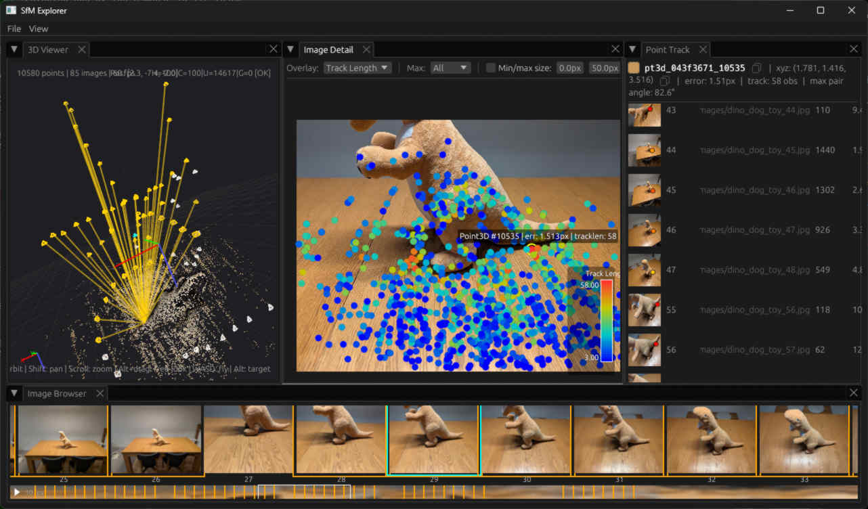Screen dimensions: 868x509
Task: Close the 3D Viewer dock panel
Action: point(273,49)
